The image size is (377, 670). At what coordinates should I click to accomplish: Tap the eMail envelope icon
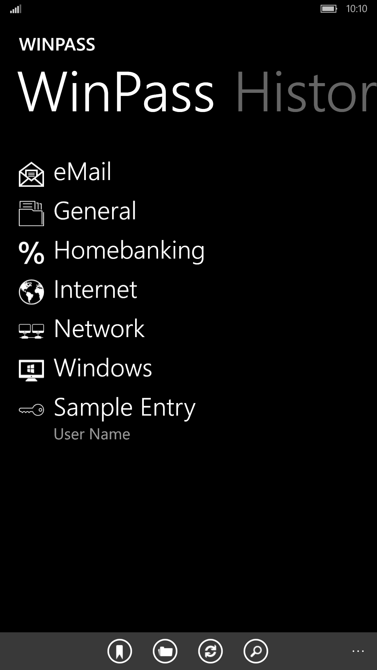31,174
